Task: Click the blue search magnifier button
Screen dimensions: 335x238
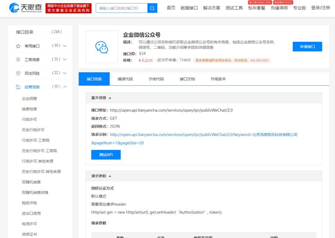Action: click(152, 8)
